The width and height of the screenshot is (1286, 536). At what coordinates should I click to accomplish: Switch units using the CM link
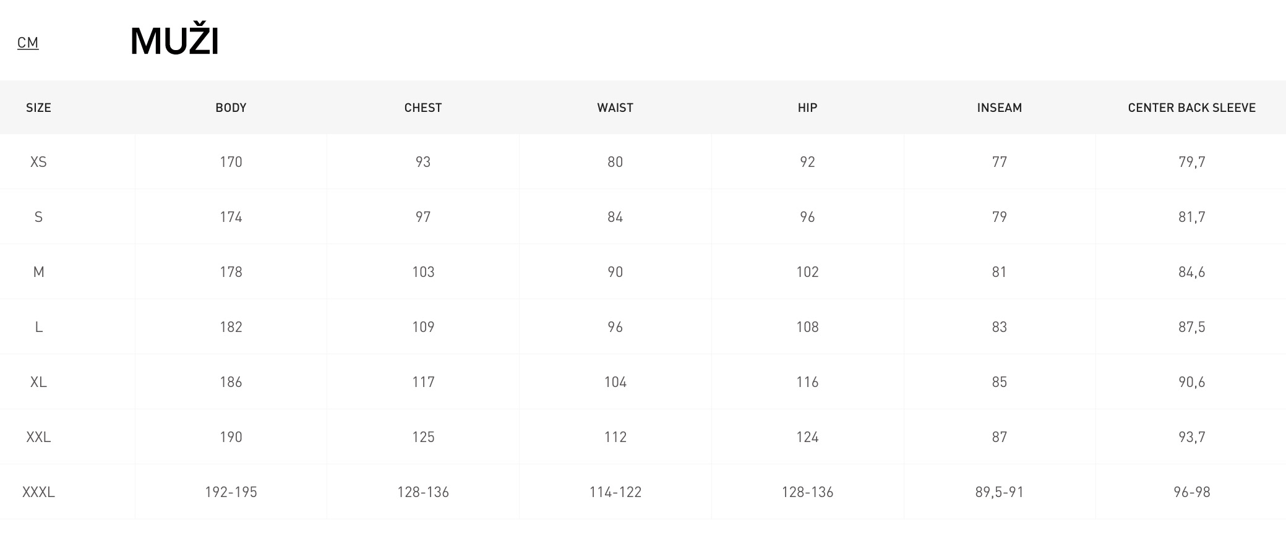tap(28, 43)
